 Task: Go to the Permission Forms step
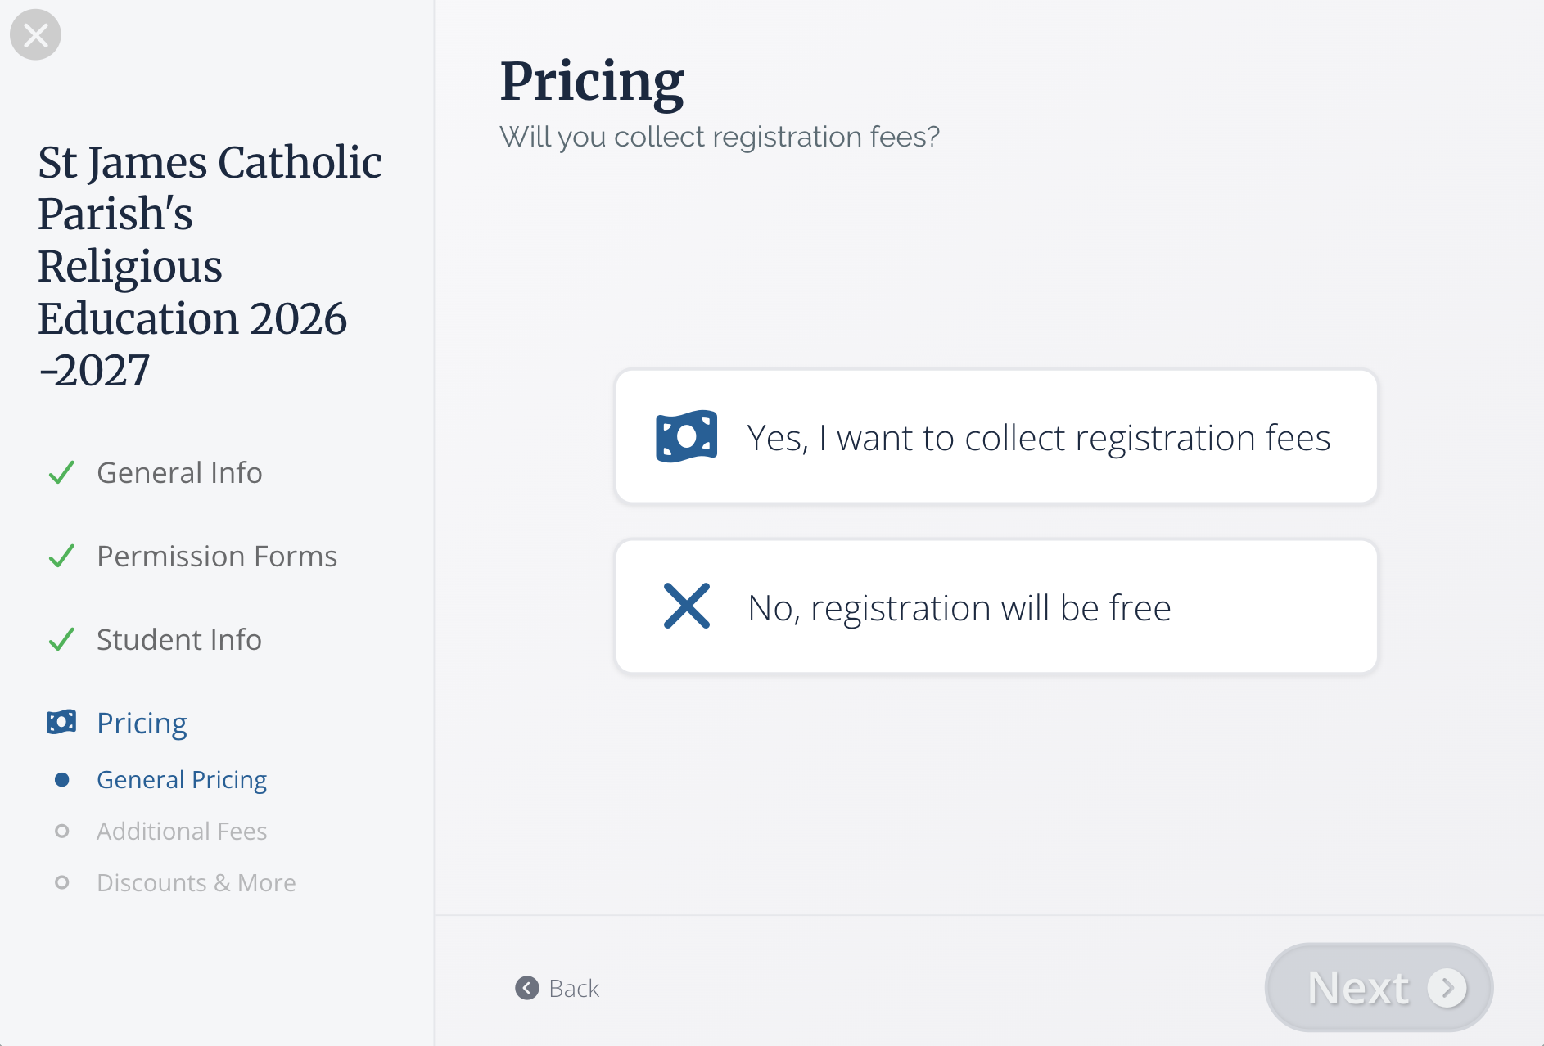pos(216,557)
